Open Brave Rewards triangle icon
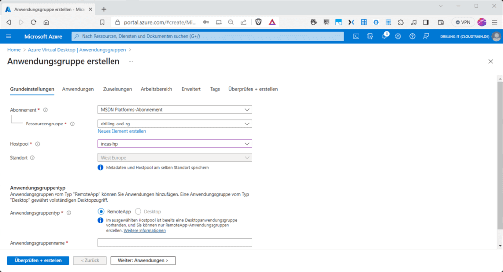Viewport: 503px width, 272px height. [272, 22]
